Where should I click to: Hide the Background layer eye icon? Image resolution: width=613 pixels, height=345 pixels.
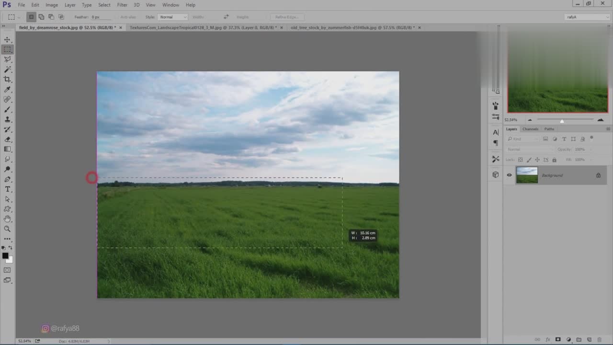point(509,175)
